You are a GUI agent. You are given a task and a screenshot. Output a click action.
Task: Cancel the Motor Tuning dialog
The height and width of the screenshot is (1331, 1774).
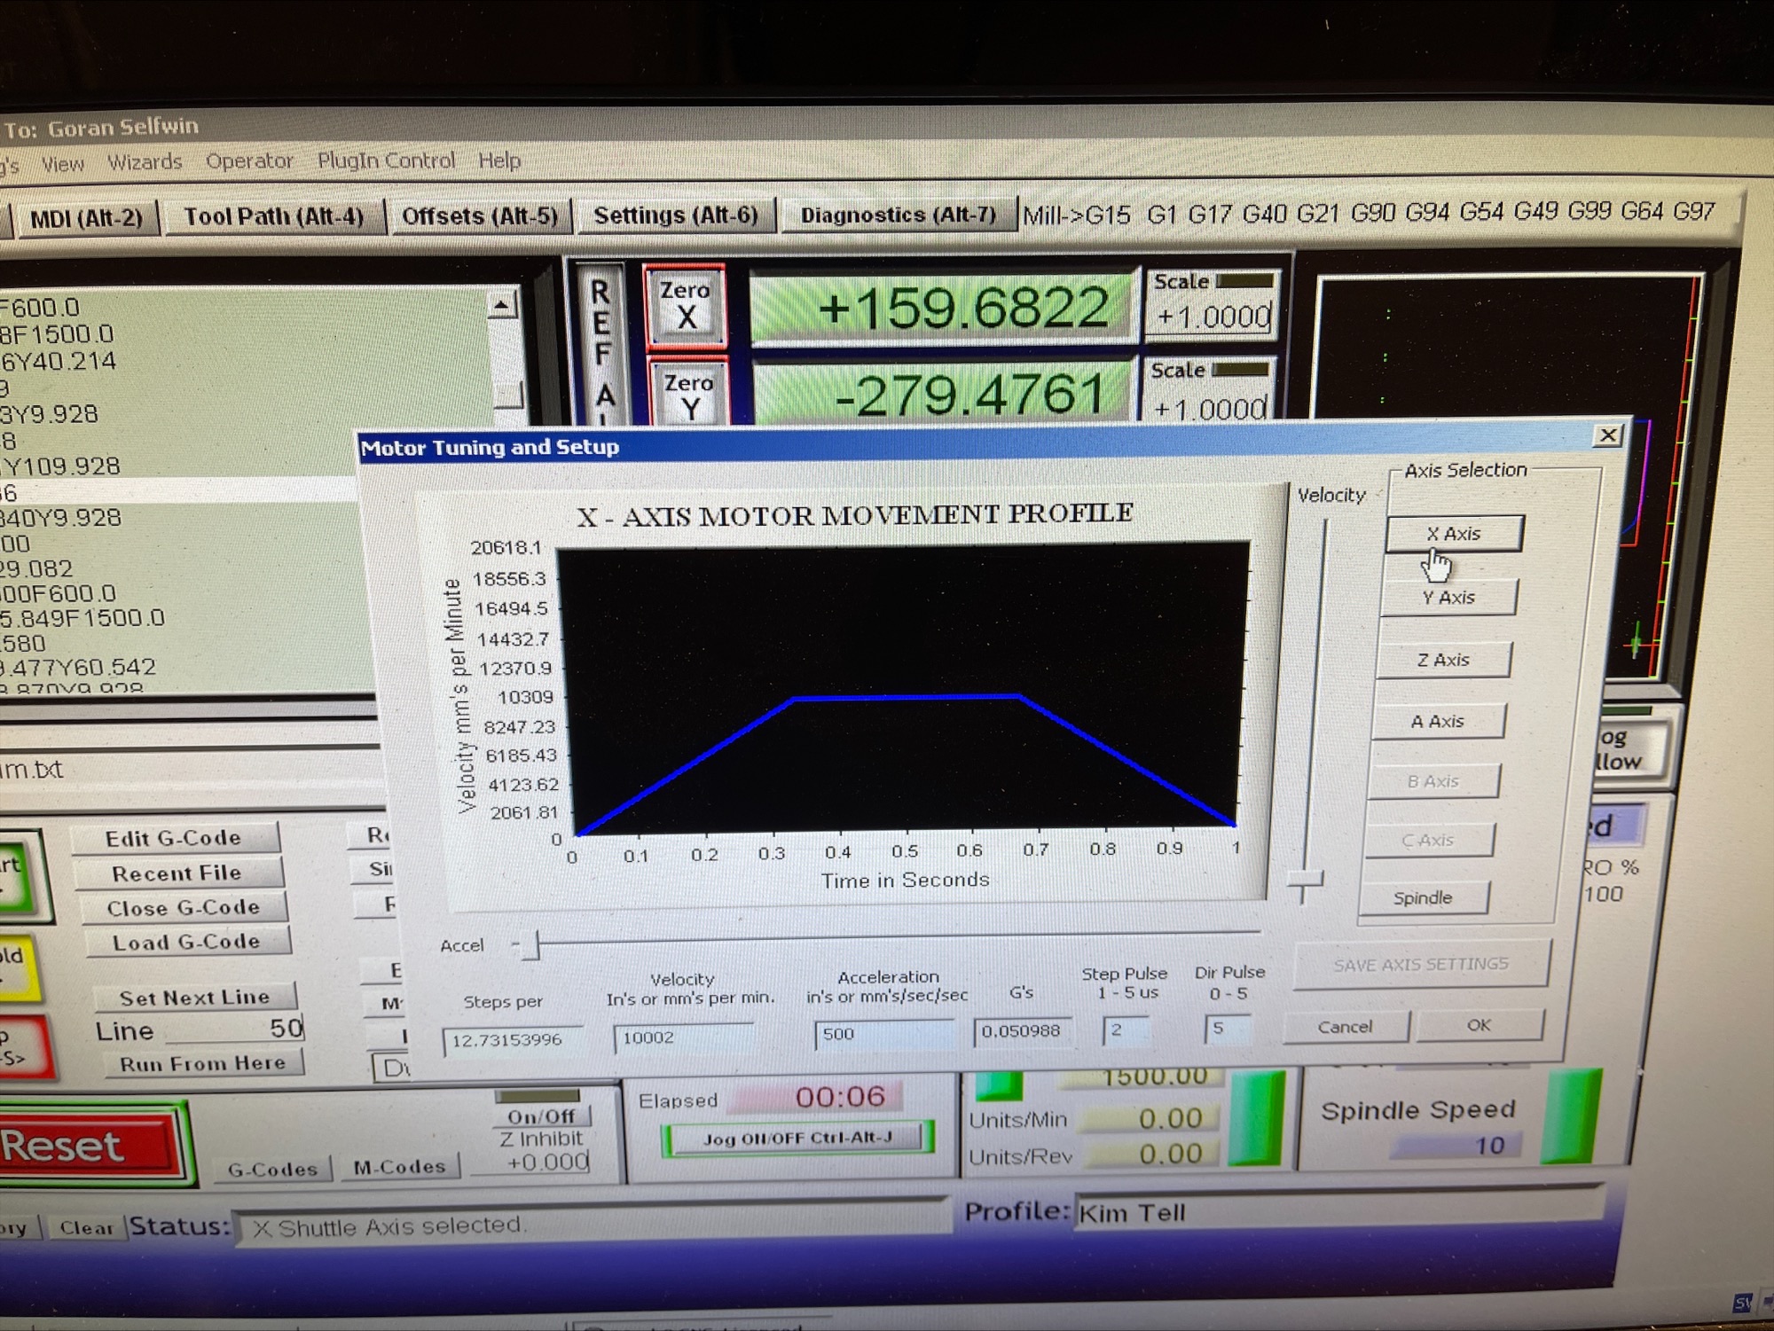coord(1344,1027)
